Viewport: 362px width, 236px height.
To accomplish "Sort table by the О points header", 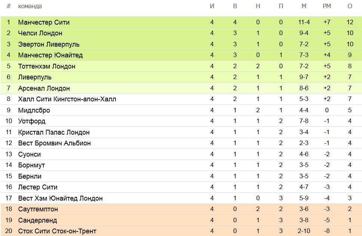I will 350,6.
